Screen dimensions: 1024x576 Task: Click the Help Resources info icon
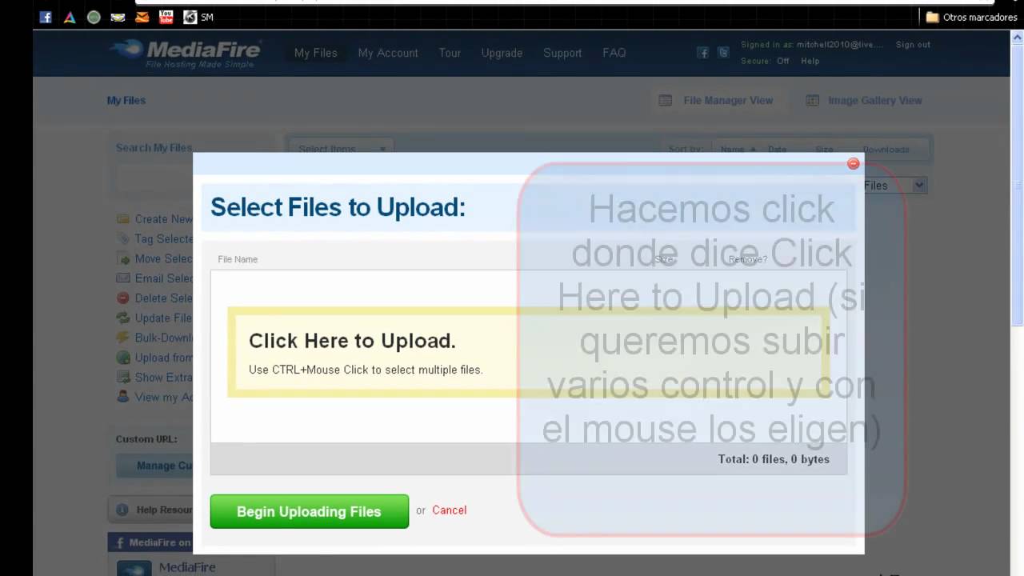tap(122, 510)
